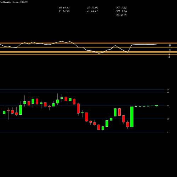
Task: Click the tallest green candlestick on the chart
Action: [x=132, y=117]
